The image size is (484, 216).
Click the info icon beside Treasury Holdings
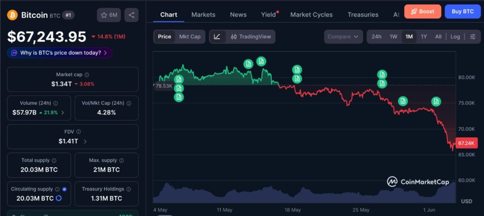(x=129, y=189)
